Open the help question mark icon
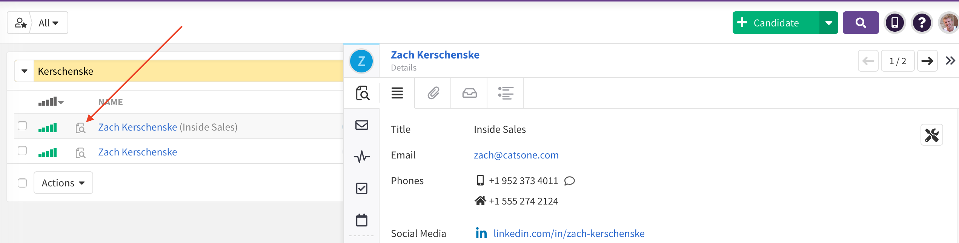 coord(922,23)
